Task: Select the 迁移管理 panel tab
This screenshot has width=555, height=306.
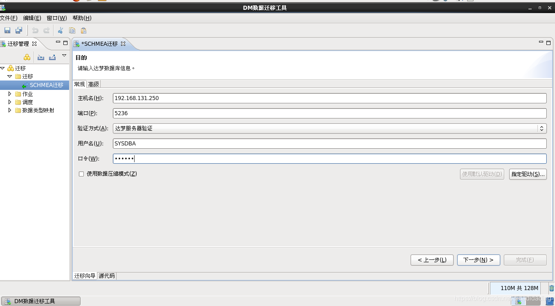Action: (x=18, y=44)
